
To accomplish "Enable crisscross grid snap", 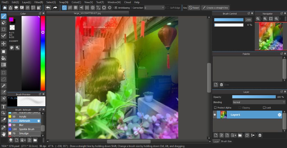I will [x=76, y=8].
